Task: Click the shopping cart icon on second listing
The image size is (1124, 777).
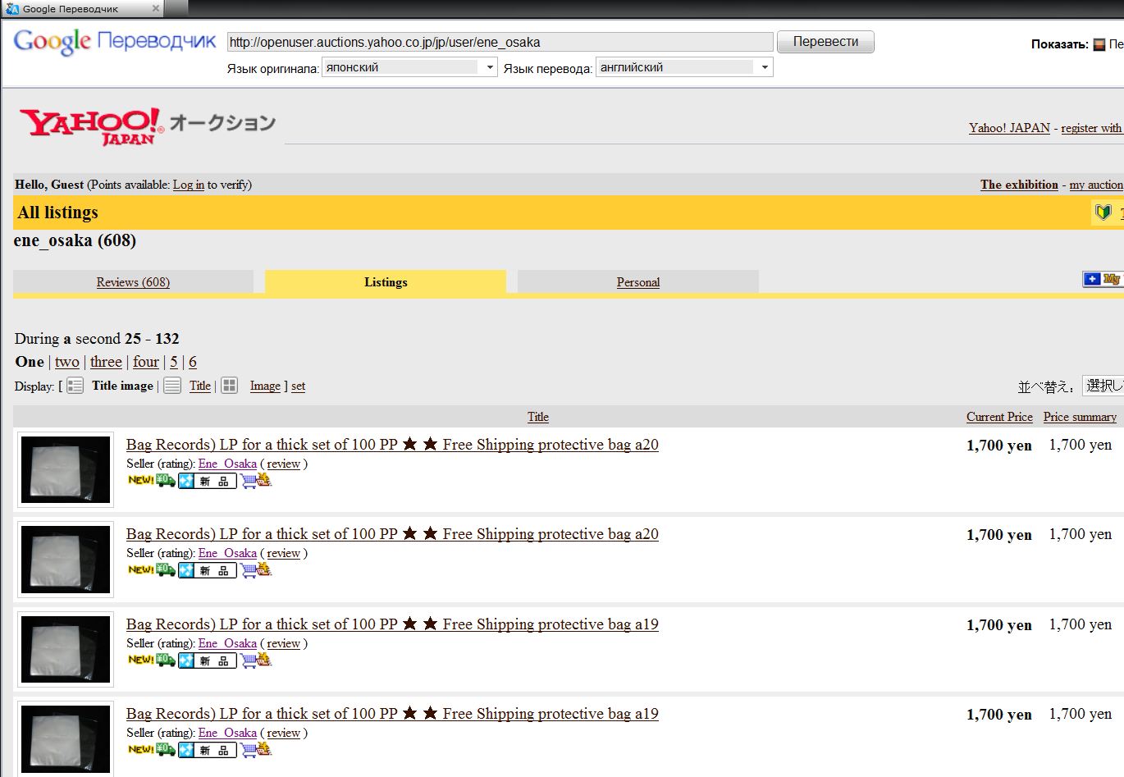Action: [256, 569]
